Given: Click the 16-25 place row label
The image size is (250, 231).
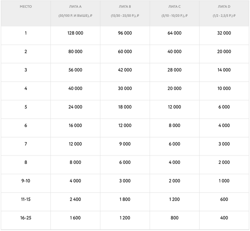Looking at the screenshot, I should [x=26, y=218].
